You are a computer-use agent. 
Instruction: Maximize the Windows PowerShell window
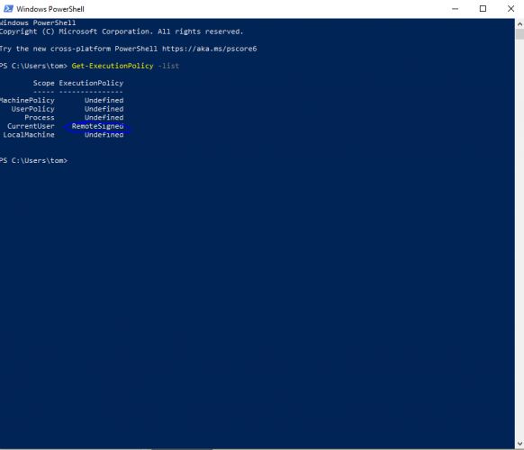click(x=483, y=9)
